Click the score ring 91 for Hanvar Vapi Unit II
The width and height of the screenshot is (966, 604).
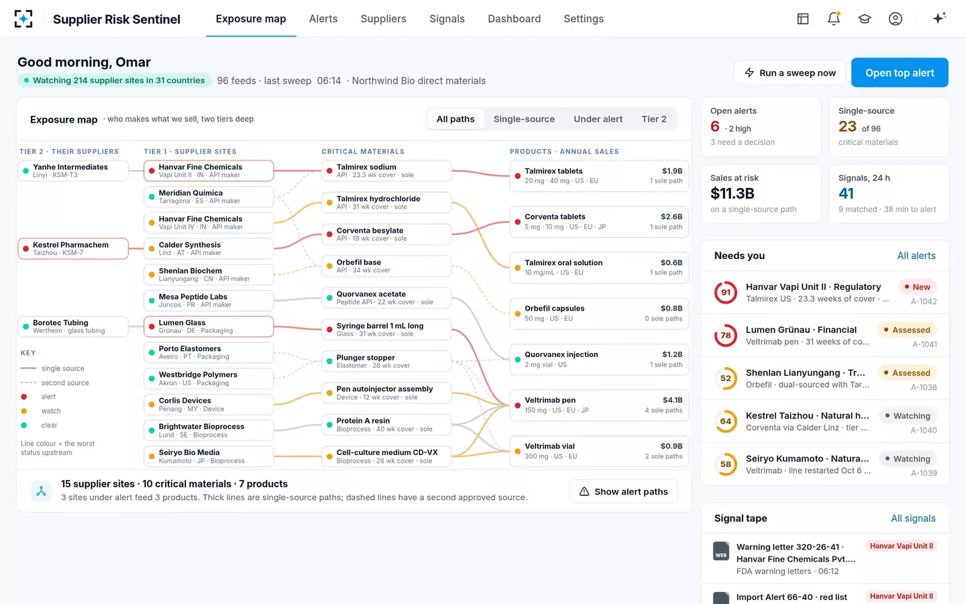(x=726, y=293)
